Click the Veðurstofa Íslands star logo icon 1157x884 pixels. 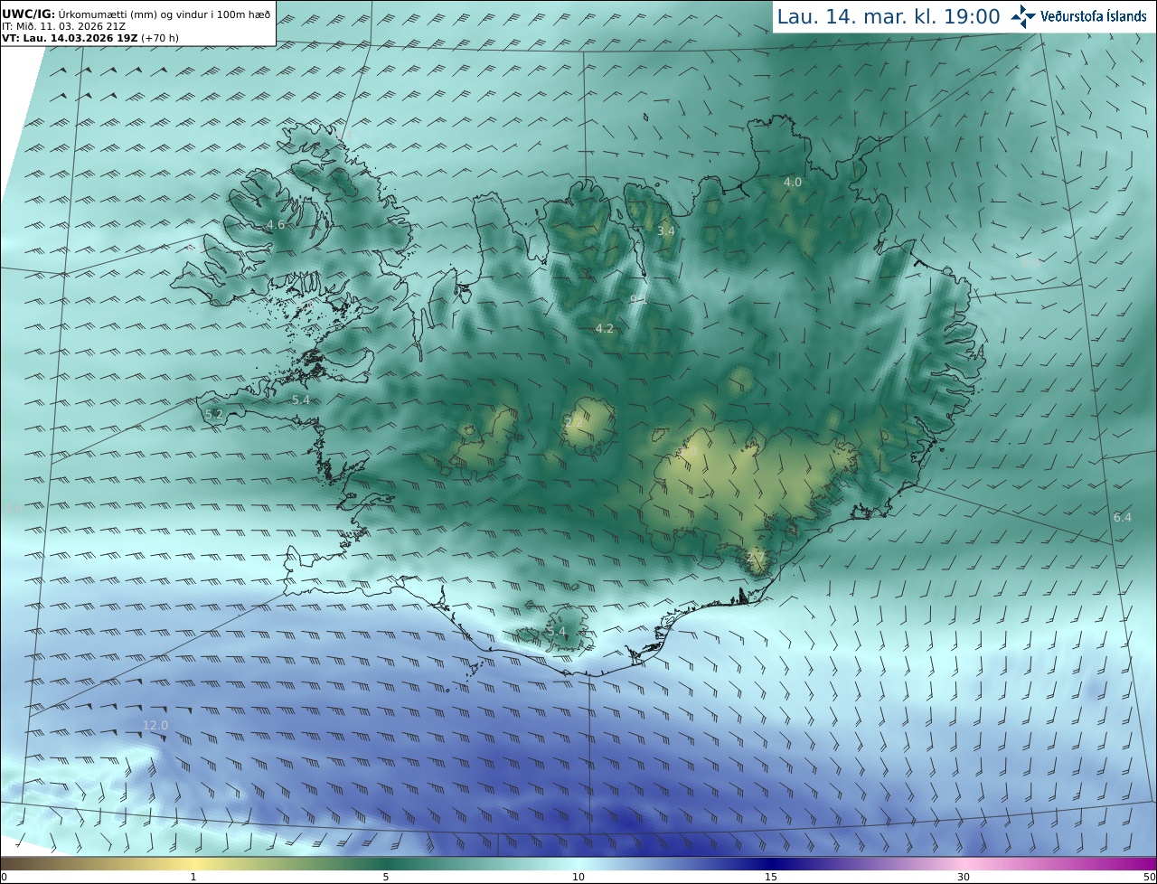(x=1023, y=16)
